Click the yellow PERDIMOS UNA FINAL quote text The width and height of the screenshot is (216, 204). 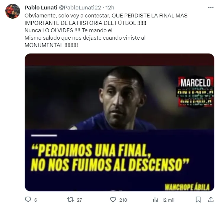(x=110, y=157)
